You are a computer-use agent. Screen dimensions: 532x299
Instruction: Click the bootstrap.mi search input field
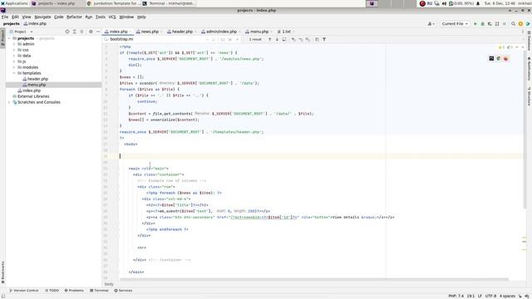pyautogui.click(x=156, y=39)
